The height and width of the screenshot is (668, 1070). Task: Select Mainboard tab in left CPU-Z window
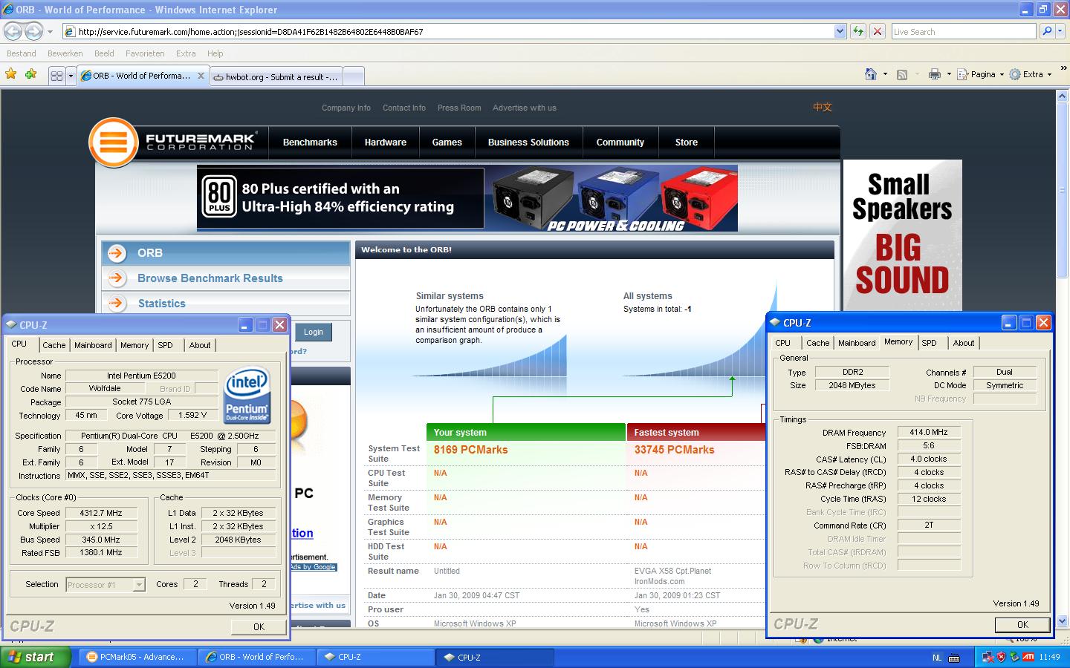coord(93,345)
